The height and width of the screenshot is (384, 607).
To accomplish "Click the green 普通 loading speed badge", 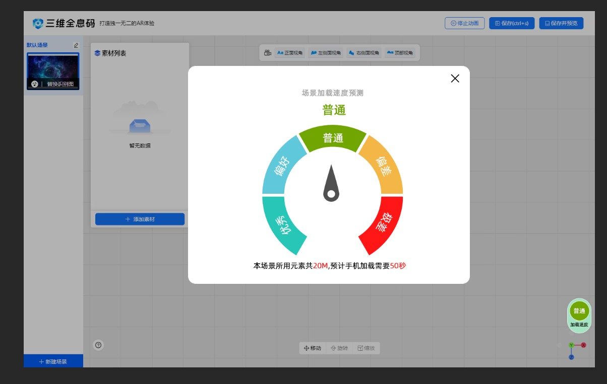I will pos(579,311).
